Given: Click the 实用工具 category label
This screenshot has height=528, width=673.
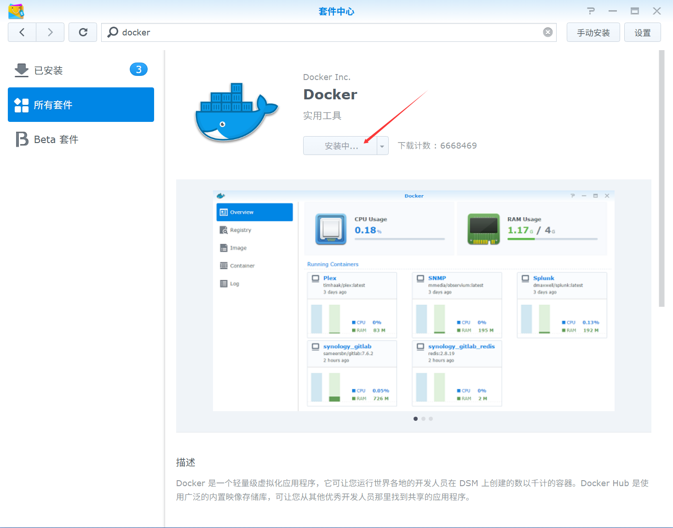Looking at the screenshot, I should pos(322,115).
